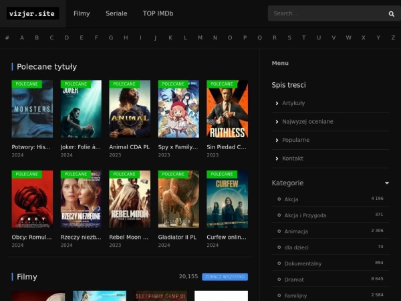The height and width of the screenshot is (301, 401).
Task: Open the Rebel Moon poster thumbnail
Action: [x=130, y=199]
